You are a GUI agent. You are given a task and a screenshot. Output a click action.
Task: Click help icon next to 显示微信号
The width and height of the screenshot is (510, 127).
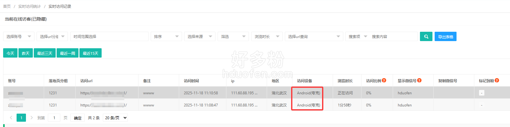click(x=419, y=80)
